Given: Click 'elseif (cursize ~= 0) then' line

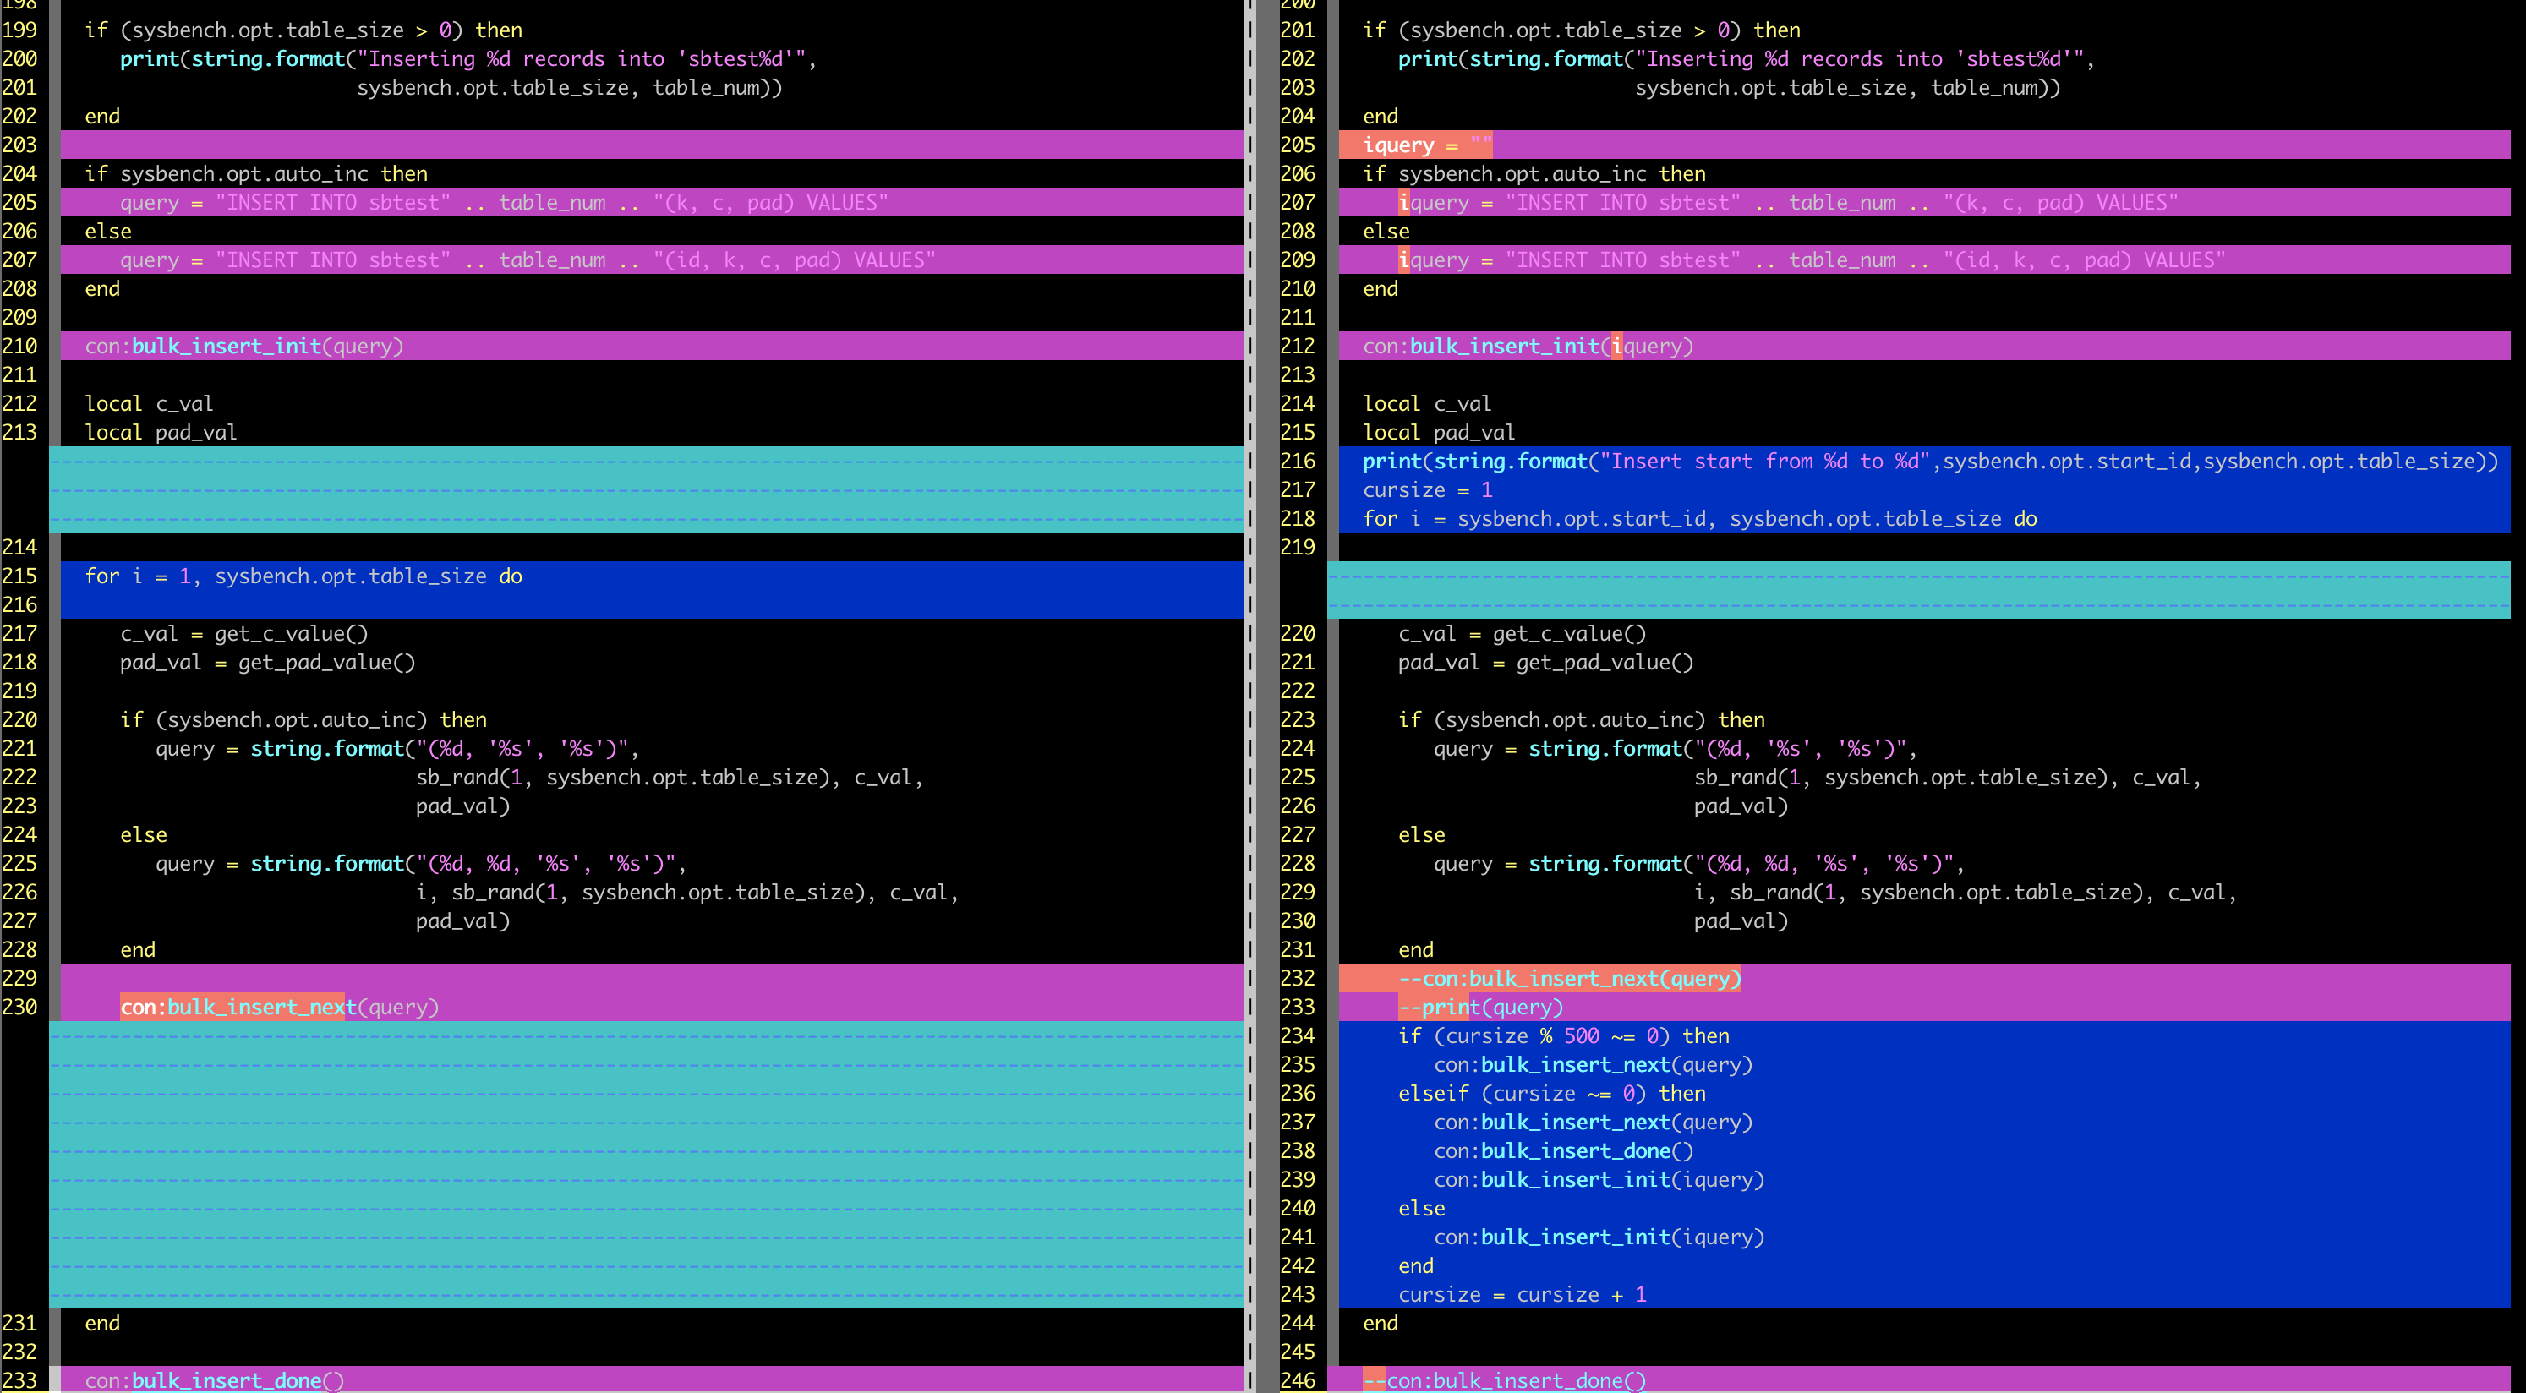Looking at the screenshot, I should click(1551, 1093).
